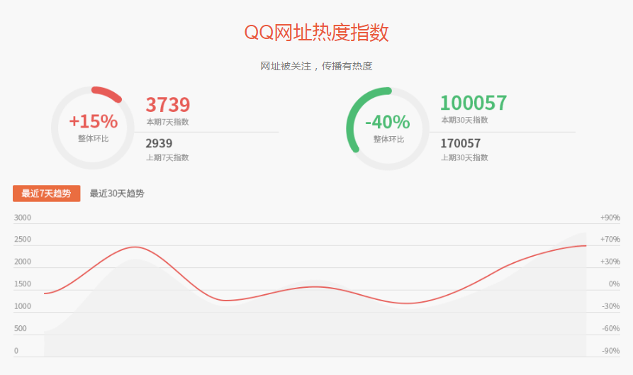633x375 pixels.
Task: Click the QQ网址热度指数 heading
Action: (x=316, y=33)
